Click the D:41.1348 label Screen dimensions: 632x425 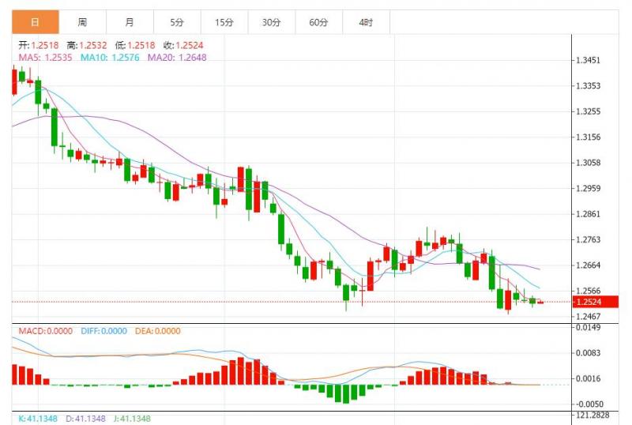[86, 419]
